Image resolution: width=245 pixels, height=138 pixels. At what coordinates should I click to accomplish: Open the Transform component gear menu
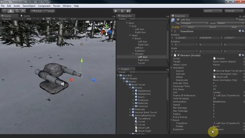point(243,31)
